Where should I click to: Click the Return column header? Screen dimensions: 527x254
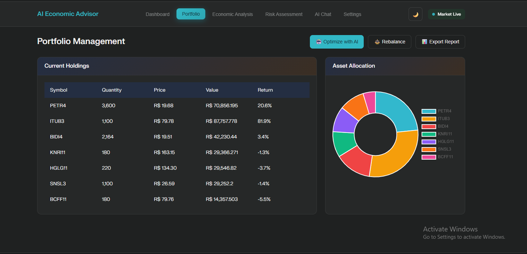[265, 90]
